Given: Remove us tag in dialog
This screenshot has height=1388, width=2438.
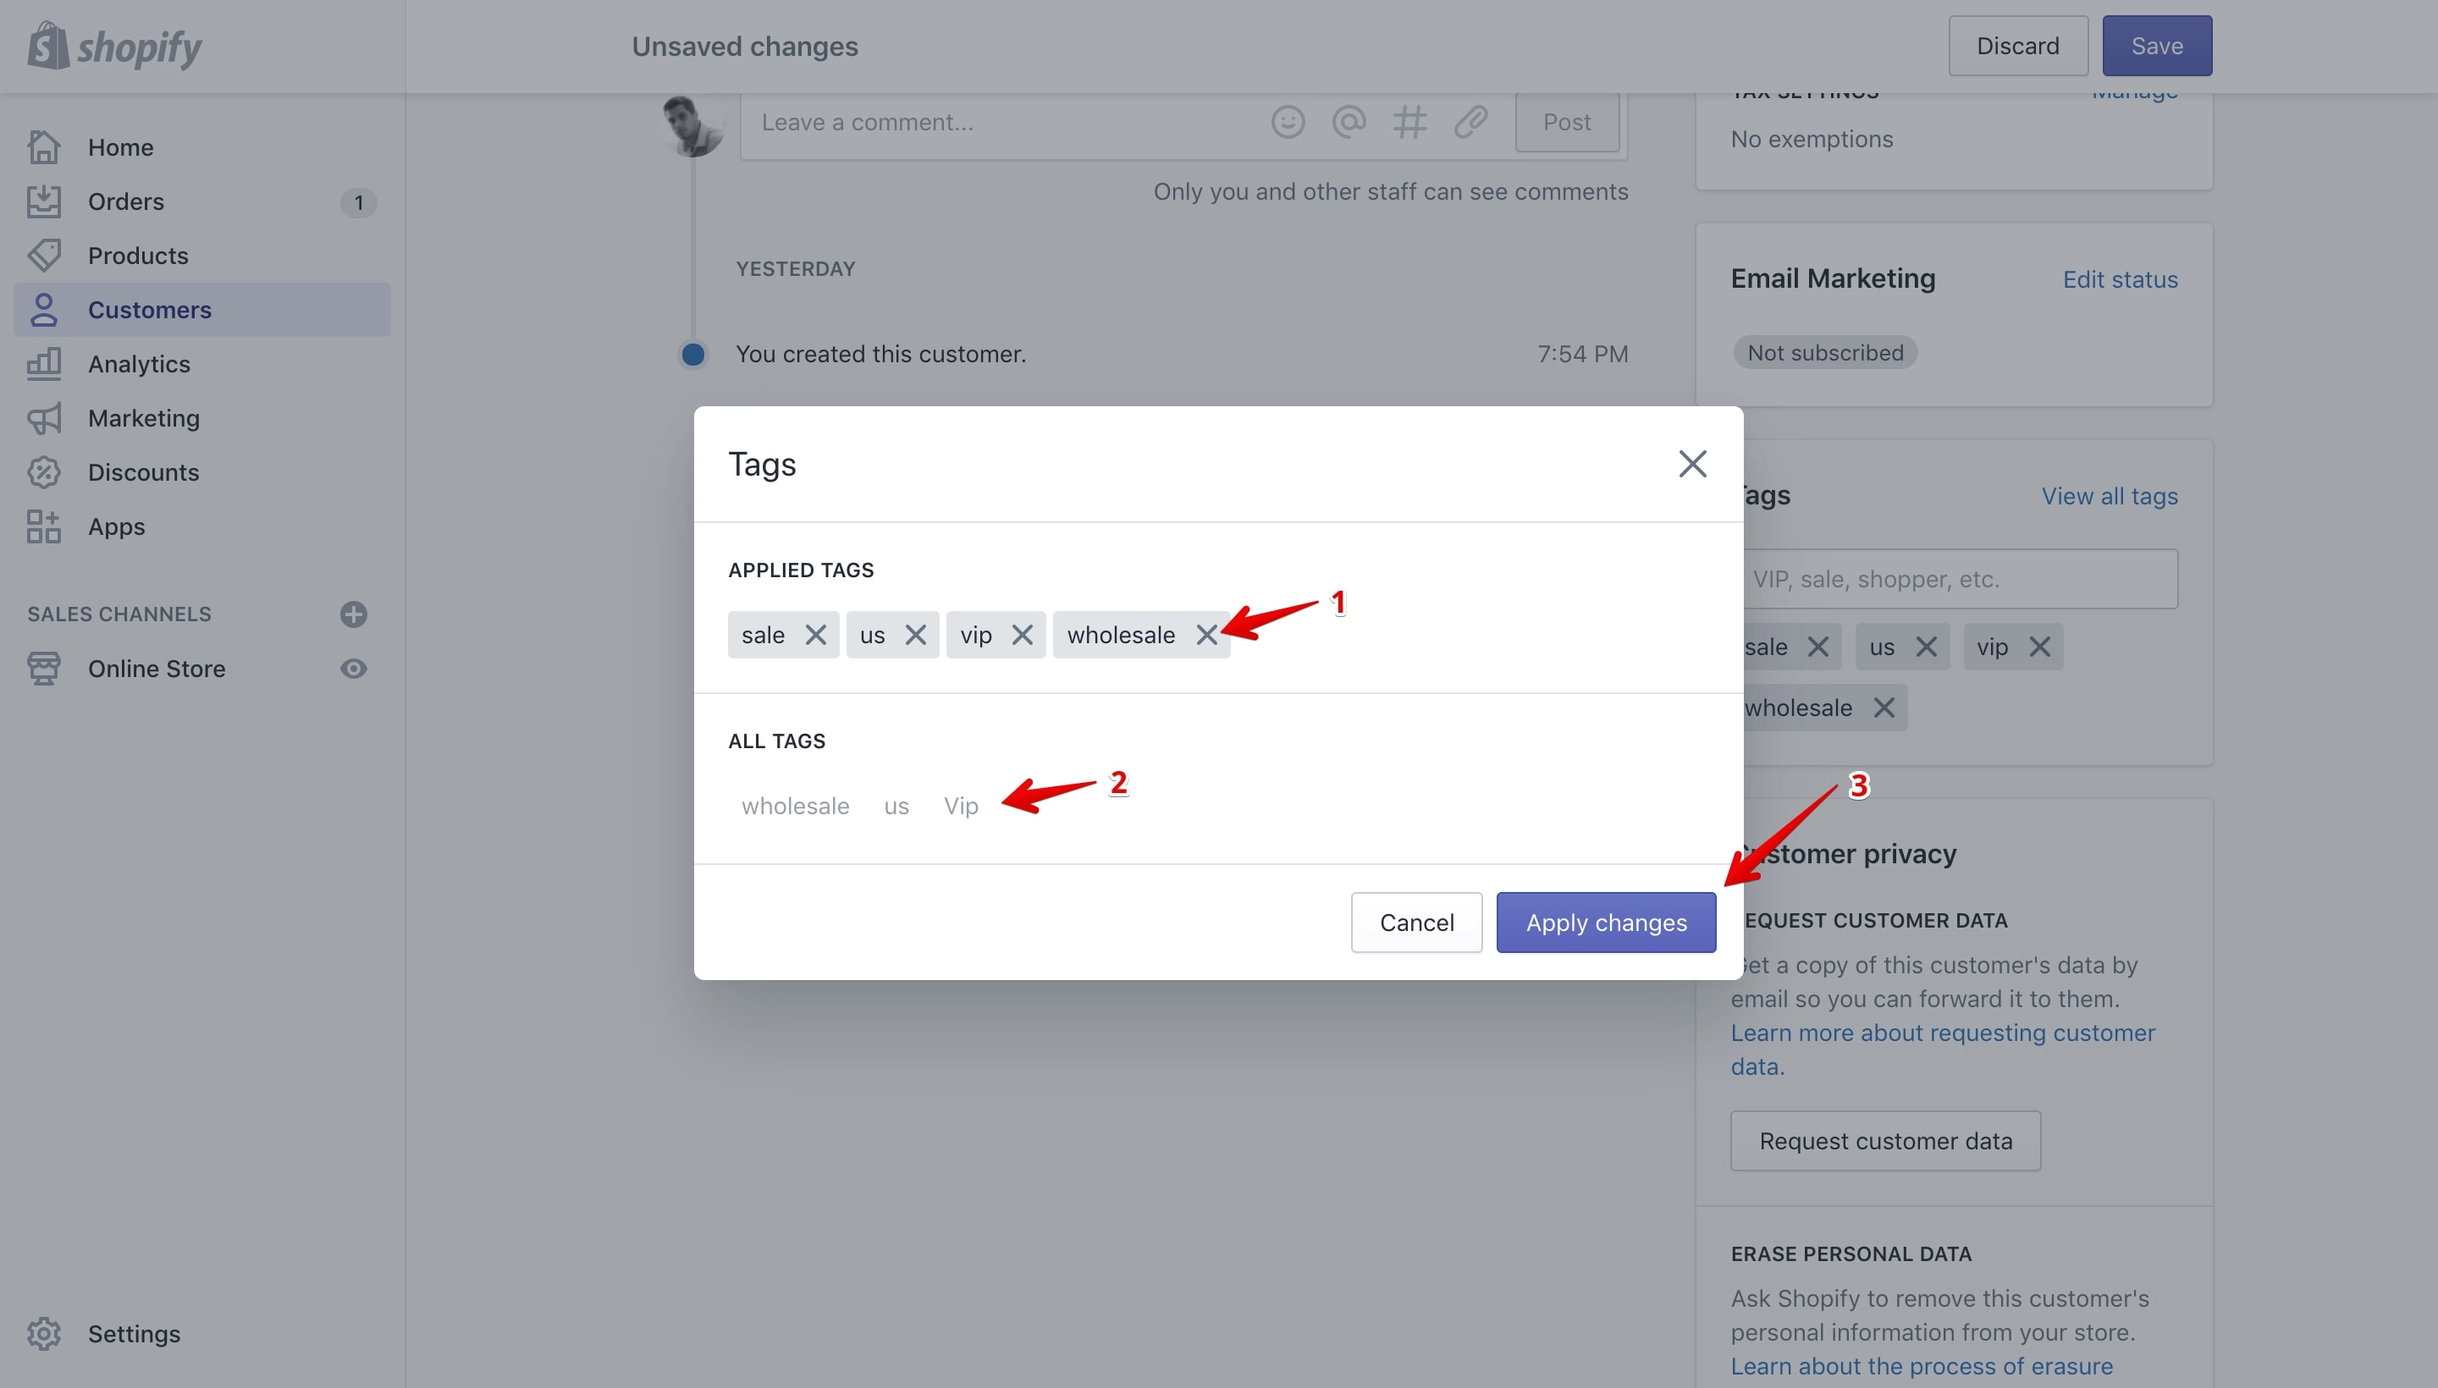Looking at the screenshot, I should 915,635.
